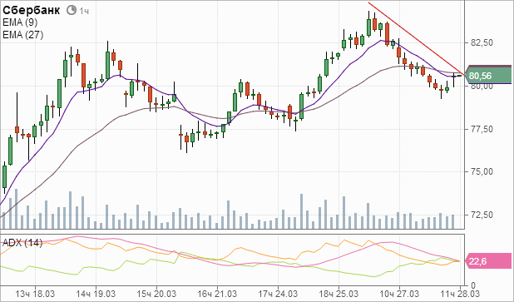Screen dimensions: 514x302
Task: Click the EMA (9) indicator label
Action: [20, 22]
